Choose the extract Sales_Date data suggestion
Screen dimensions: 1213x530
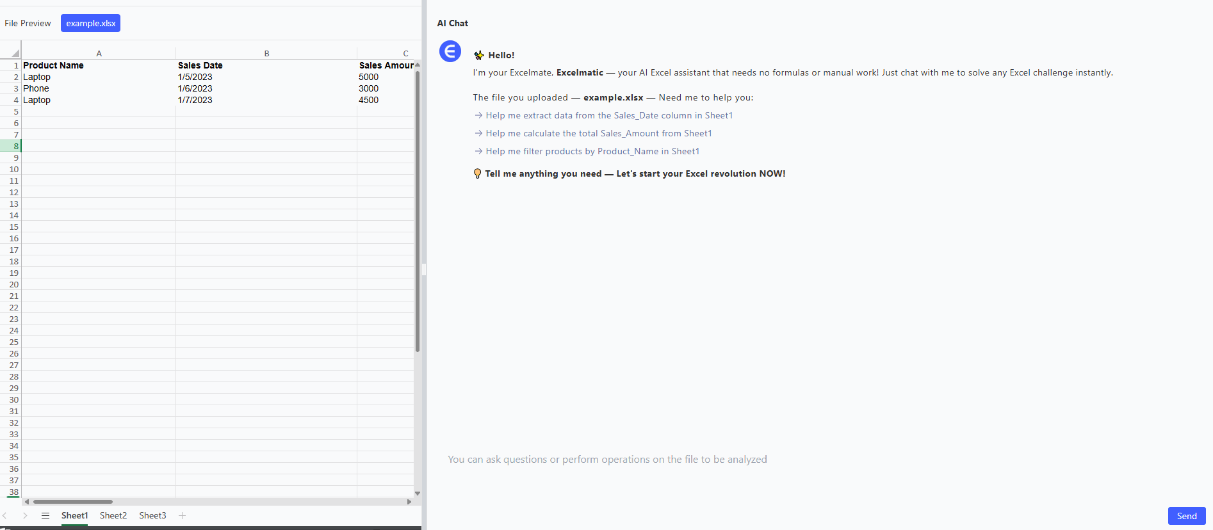608,115
